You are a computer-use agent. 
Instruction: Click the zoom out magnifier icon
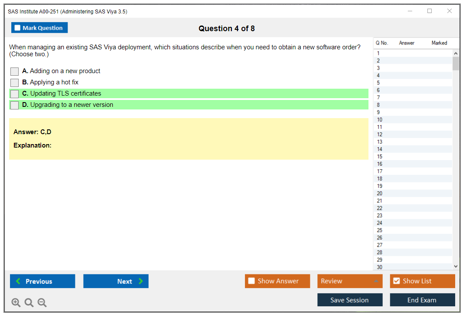pos(42,303)
